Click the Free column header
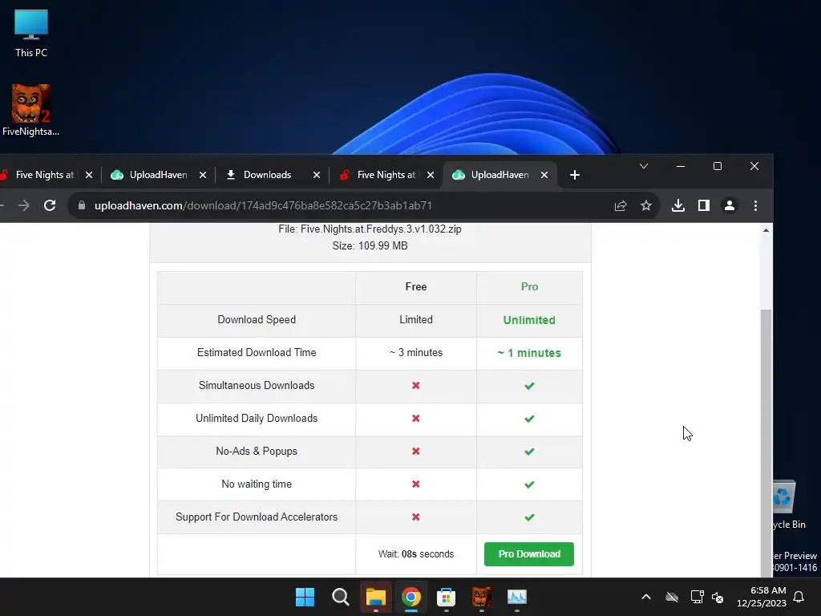The image size is (821, 616). pyautogui.click(x=416, y=286)
